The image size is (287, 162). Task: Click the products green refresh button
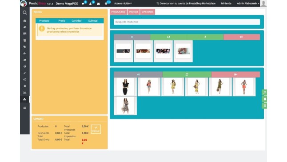[x=187, y=74]
